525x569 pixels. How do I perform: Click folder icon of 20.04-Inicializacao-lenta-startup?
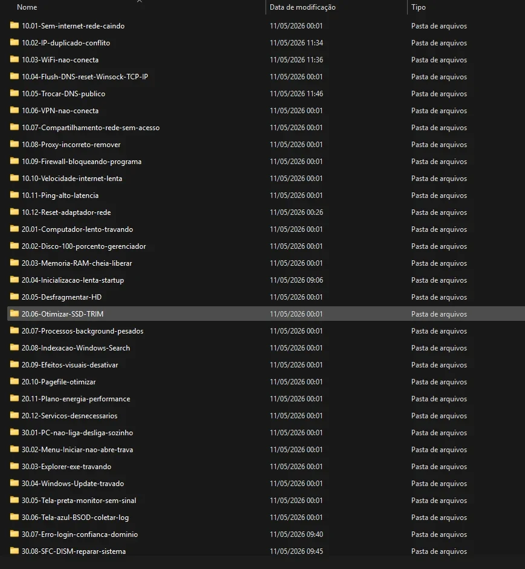15,280
